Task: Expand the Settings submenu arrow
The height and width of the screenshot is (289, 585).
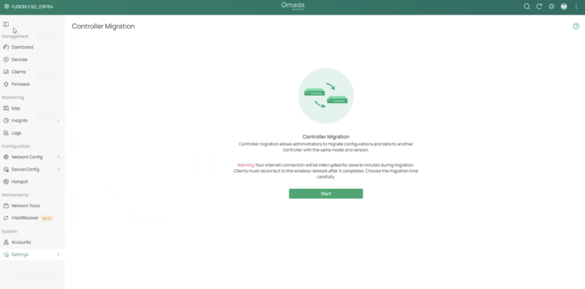Action: pyautogui.click(x=58, y=255)
